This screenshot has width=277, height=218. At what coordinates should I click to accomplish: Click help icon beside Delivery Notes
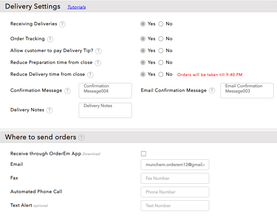click(x=50, y=110)
